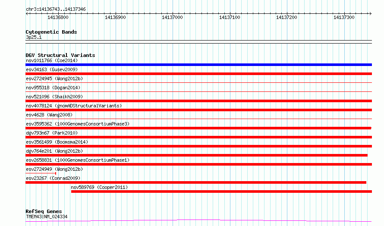384x226 pixels.
Task: Click the RefSeq Genes track title
Action: 44,211
